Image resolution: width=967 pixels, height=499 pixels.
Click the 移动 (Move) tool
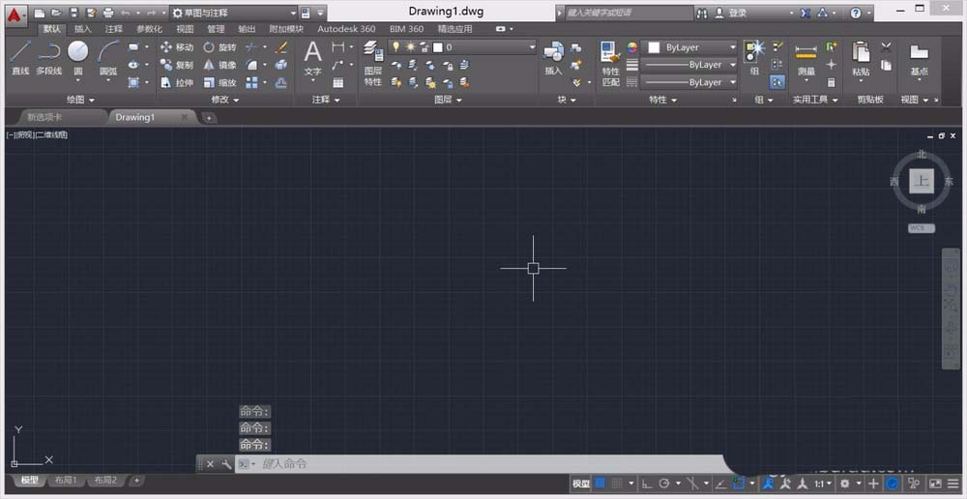pos(176,47)
